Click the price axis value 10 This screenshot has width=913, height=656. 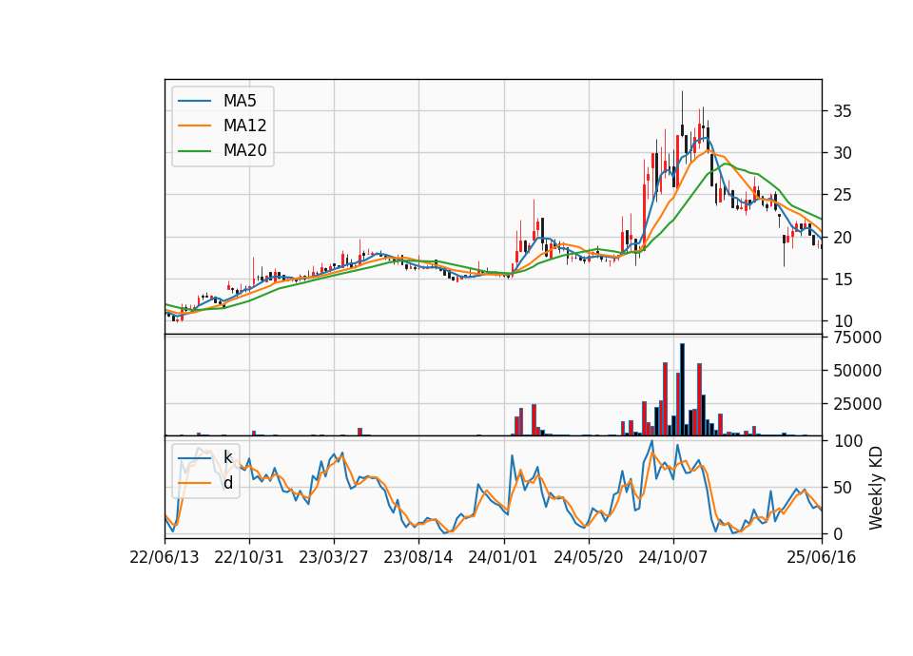point(842,321)
